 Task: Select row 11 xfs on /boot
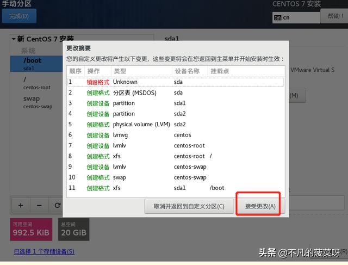[x=175, y=188]
